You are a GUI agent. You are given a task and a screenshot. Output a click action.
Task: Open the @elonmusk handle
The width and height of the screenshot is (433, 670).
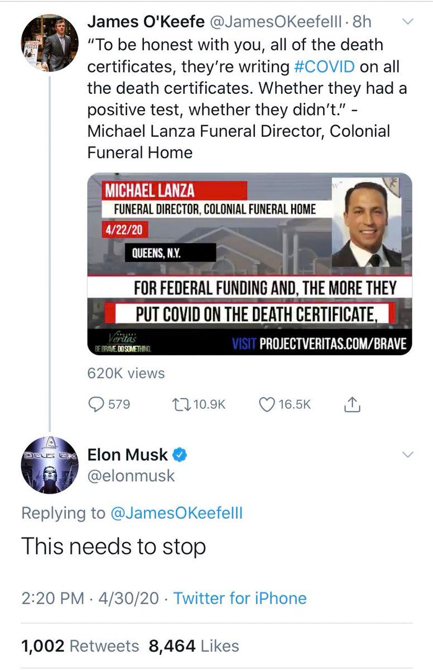click(131, 476)
